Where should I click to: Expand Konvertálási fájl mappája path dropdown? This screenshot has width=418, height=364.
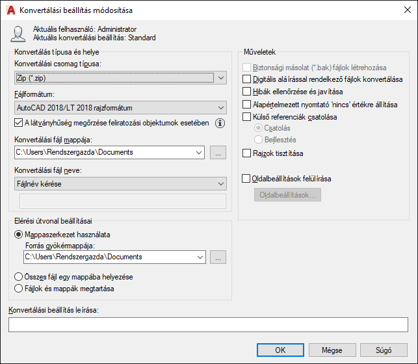click(x=199, y=152)
